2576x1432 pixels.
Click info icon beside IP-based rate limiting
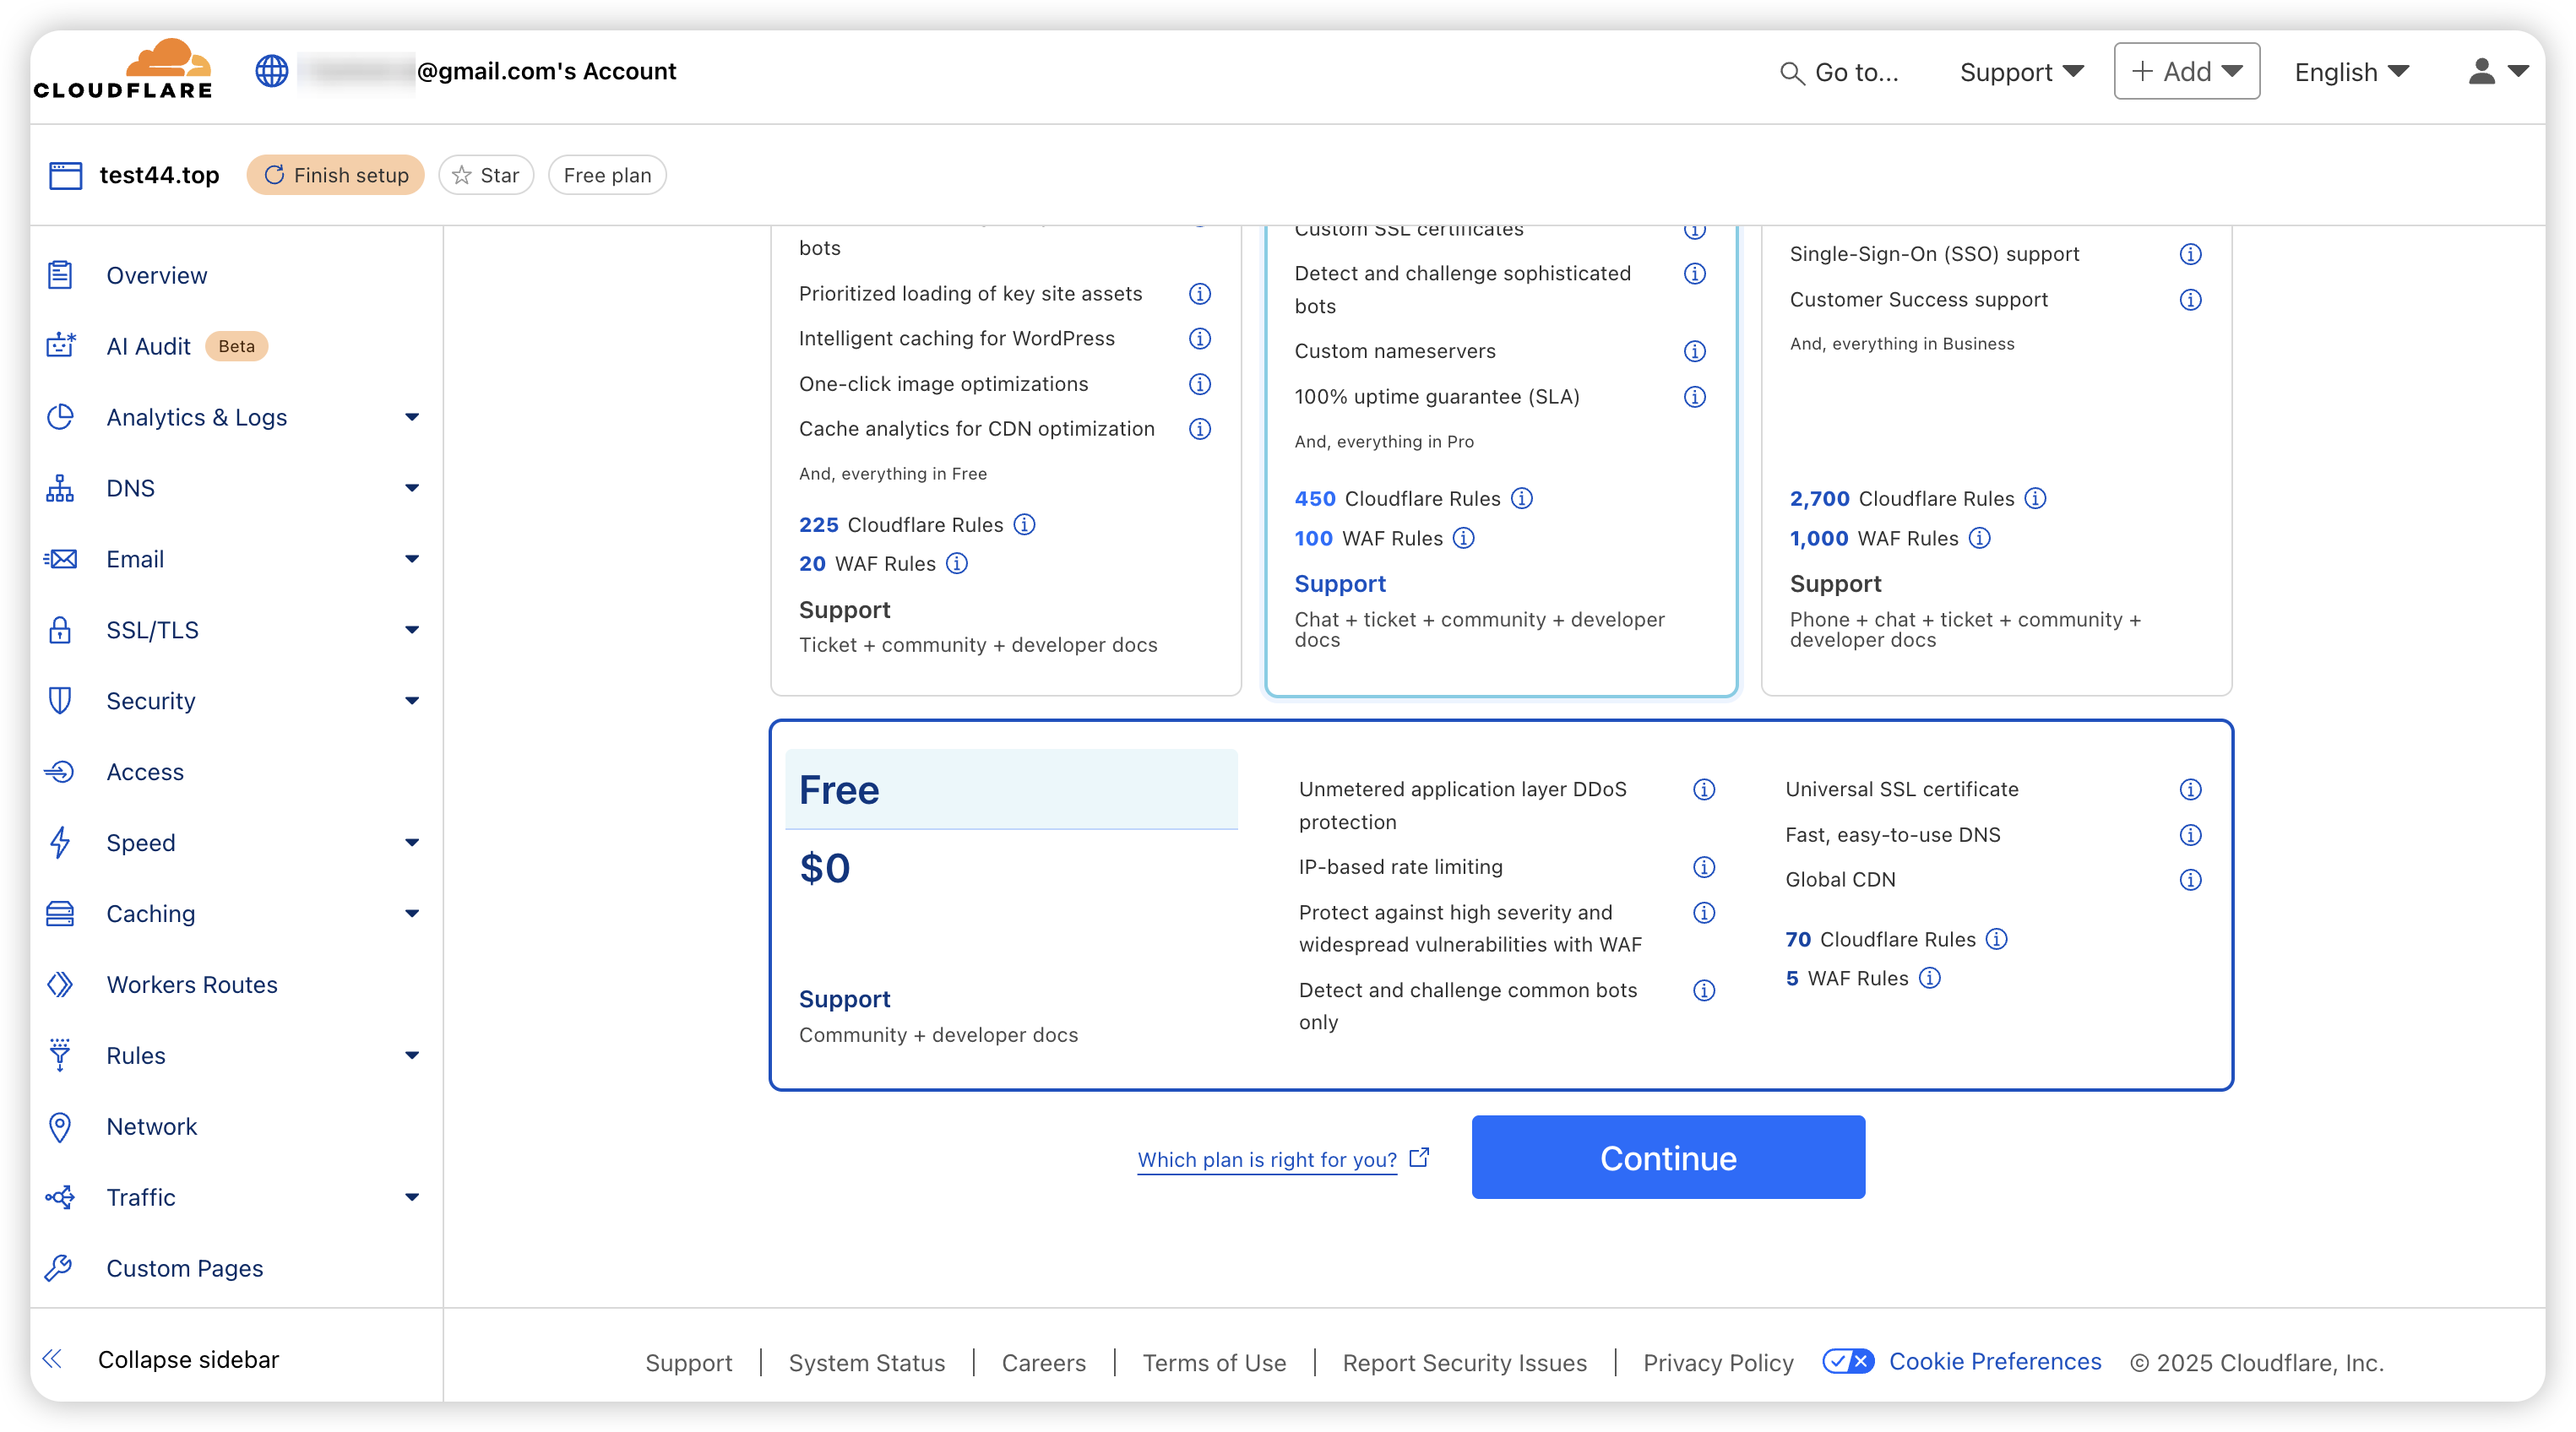pyautogui.click(x=1704, y=867)
